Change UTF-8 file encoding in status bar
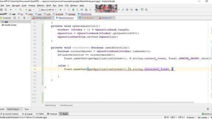This screenshot has width=212, height=119. 181,117
